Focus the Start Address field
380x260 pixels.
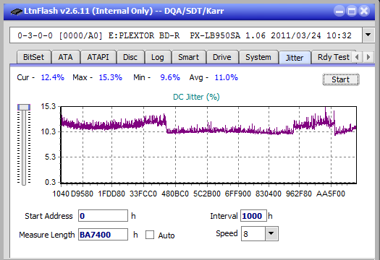(103, 216)
